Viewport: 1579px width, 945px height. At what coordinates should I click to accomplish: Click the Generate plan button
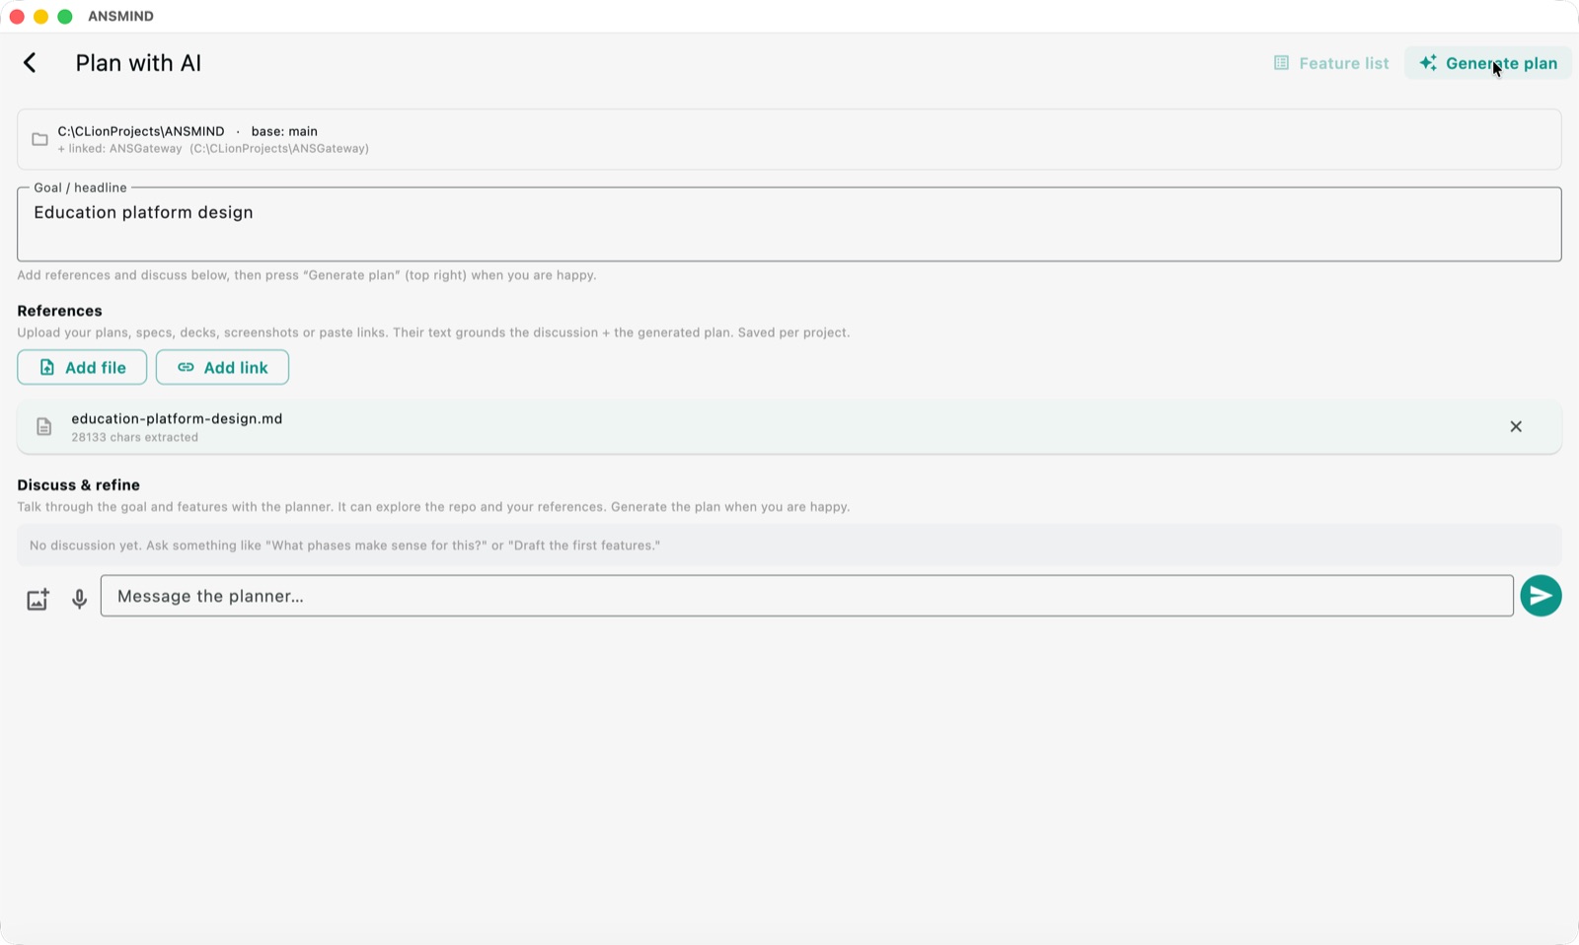pos(1488,63)
